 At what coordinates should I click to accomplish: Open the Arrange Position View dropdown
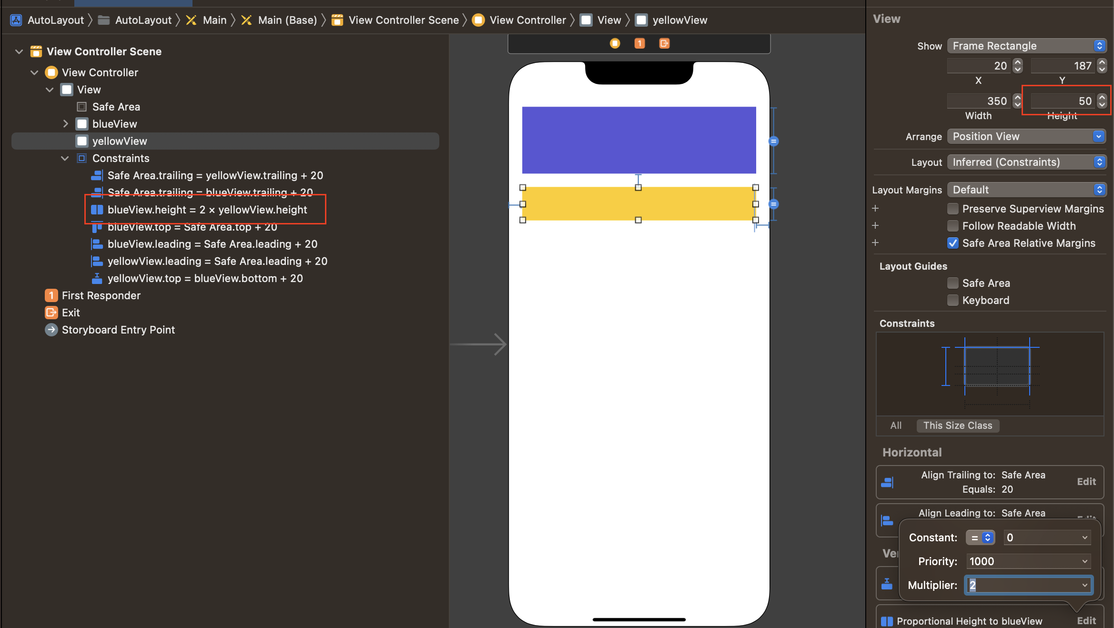pos(1026,136)
